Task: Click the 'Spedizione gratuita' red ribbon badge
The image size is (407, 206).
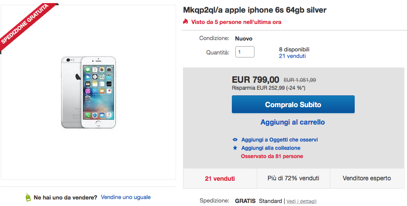Action: click(x=26, y=27)
